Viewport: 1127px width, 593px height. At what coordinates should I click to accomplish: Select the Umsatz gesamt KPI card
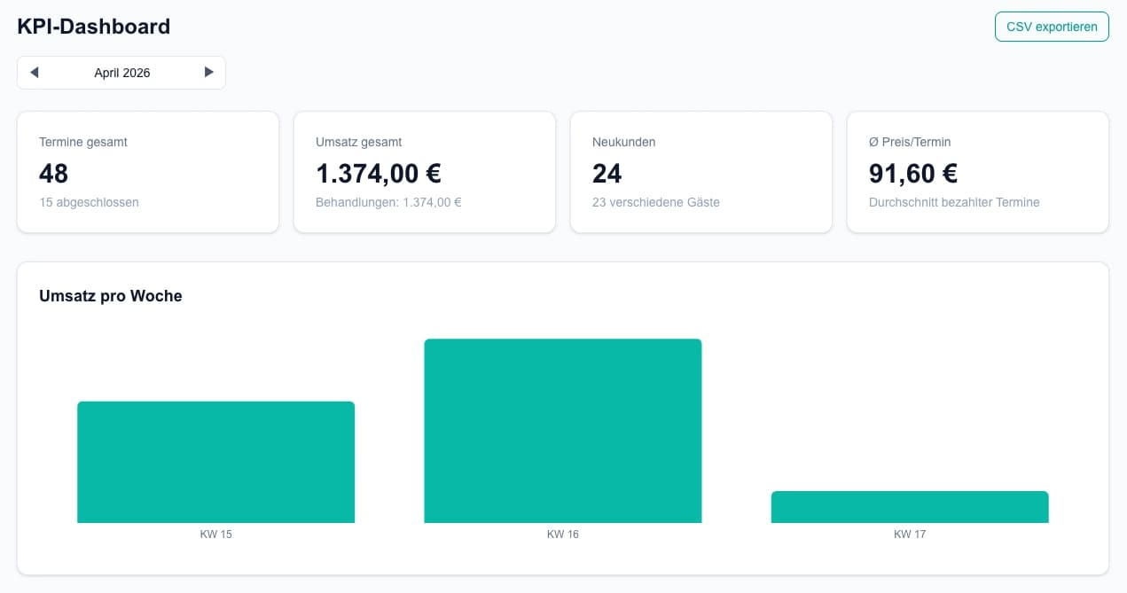click(x=424, y=171)
